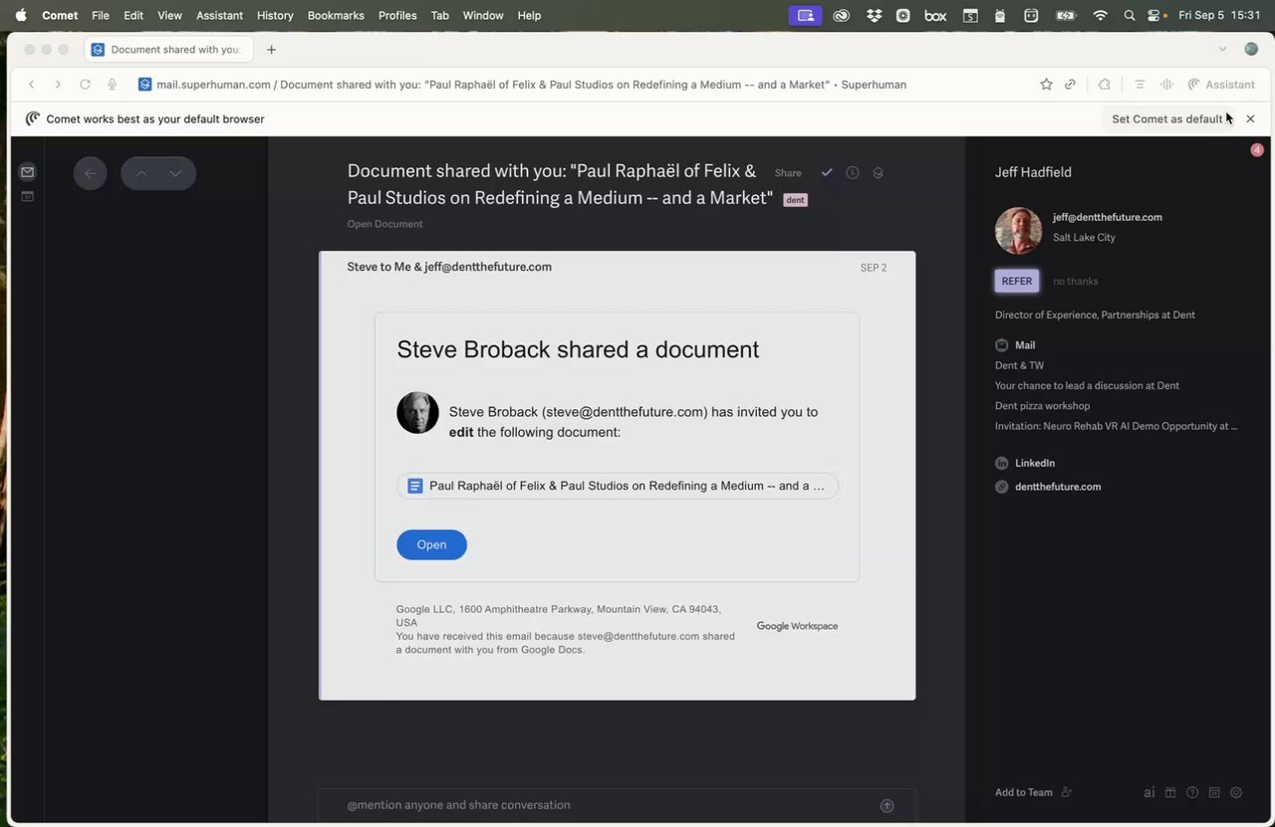Open the Edit menu

[133, 15]
